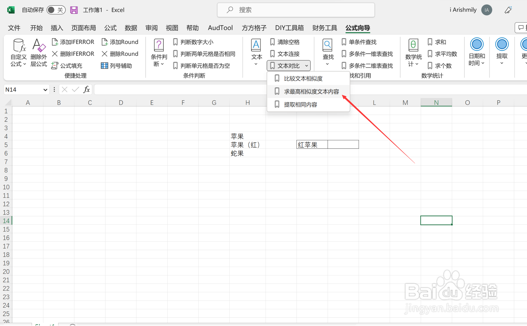Click the 删除Round X icon
This screenshot has height=326, width=527.
tap(105, 54)
